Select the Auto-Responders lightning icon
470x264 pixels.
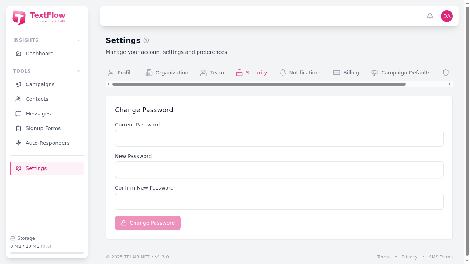click(x=18, y=143)
